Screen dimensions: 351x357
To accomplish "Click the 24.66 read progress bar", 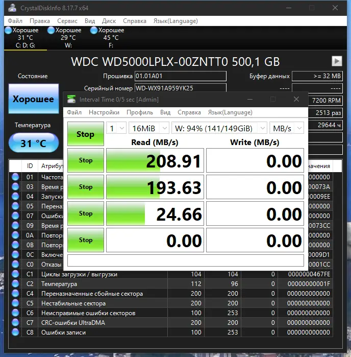I will coord(155,213).
